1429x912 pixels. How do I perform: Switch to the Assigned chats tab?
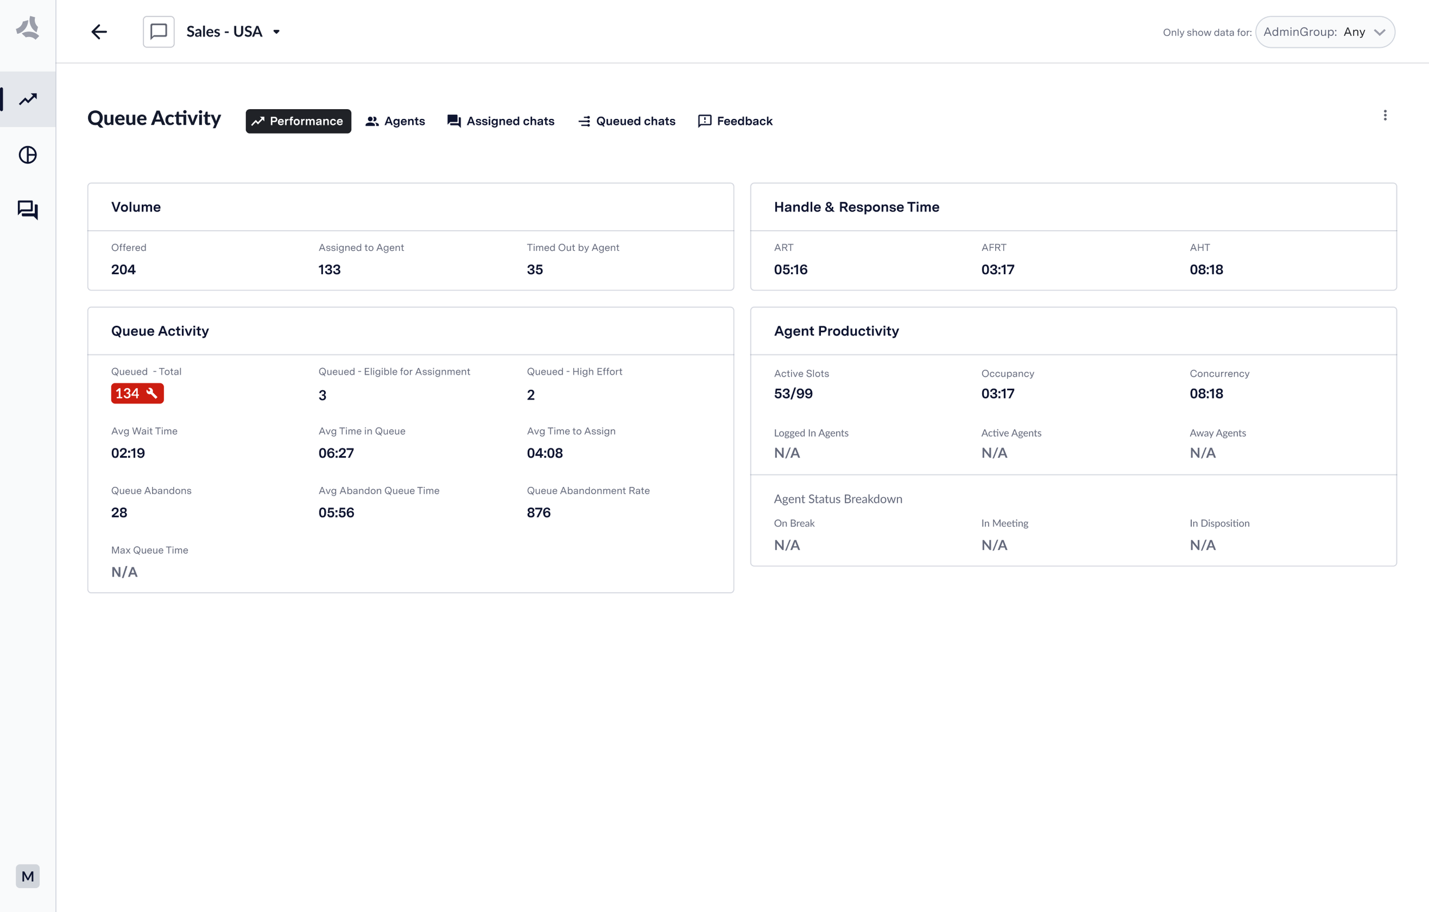pyautogui.click(x=501, y=121)
